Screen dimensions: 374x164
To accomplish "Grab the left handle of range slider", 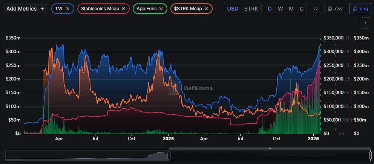I will click(169, 156).
